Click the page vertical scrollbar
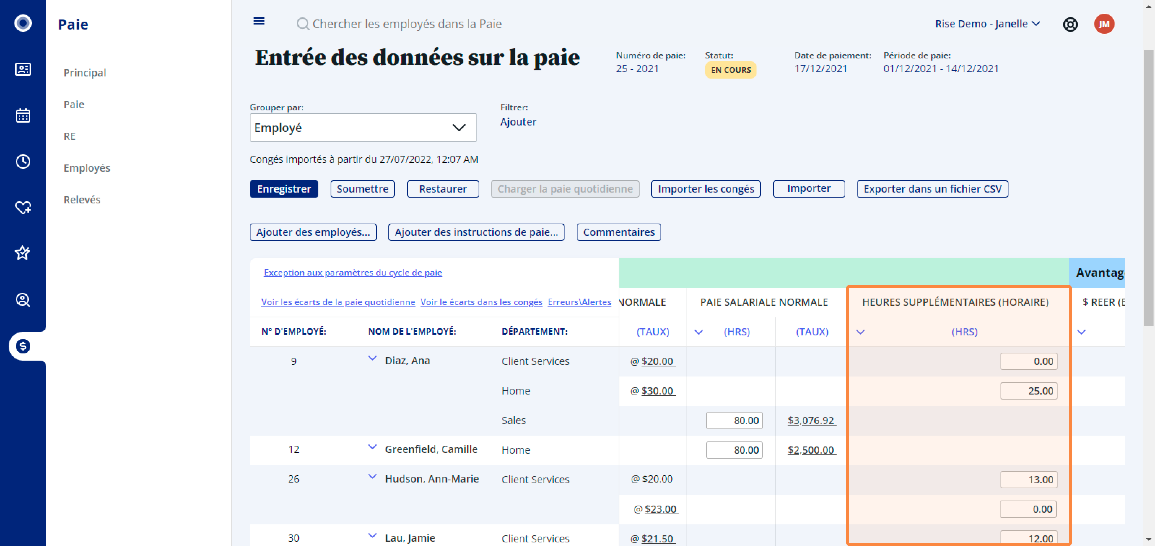1155x546 pixels. (1148, 188)
